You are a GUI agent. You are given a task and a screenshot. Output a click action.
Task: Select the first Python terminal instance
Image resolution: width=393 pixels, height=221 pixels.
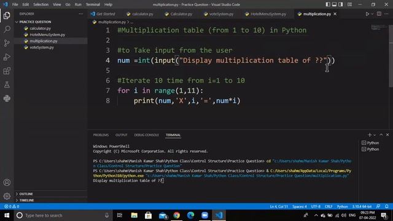(x=370, y=143)
